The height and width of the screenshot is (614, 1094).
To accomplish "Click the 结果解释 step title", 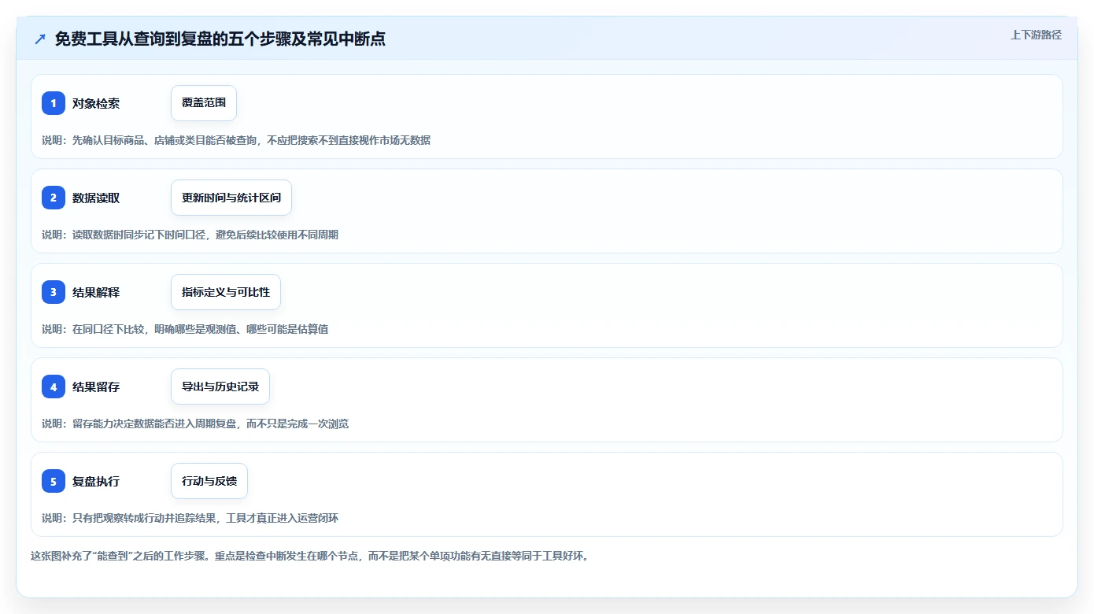I will pos(96,292).
